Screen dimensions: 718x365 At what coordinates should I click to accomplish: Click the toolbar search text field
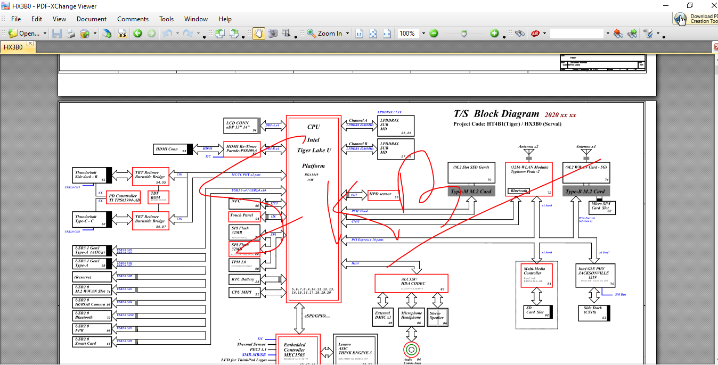point(577,34)
